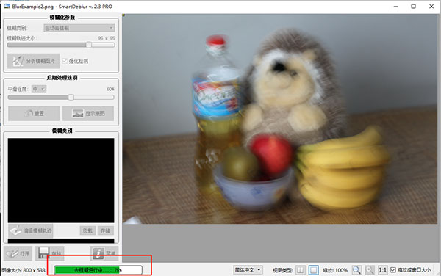Image resolution: width=441 pixels, height=276 pixels.
Task: Click the 显示原图 show original button
Action: point(88,114)
